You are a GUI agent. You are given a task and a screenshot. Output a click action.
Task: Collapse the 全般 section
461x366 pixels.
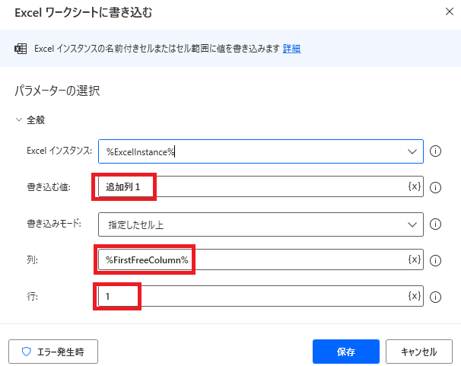click(x=19, y=119)
